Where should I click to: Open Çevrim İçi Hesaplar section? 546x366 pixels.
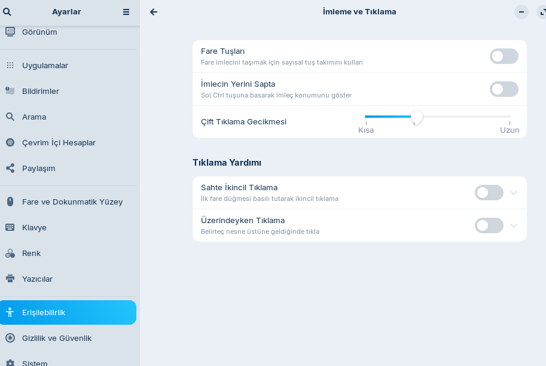[59, 142]
